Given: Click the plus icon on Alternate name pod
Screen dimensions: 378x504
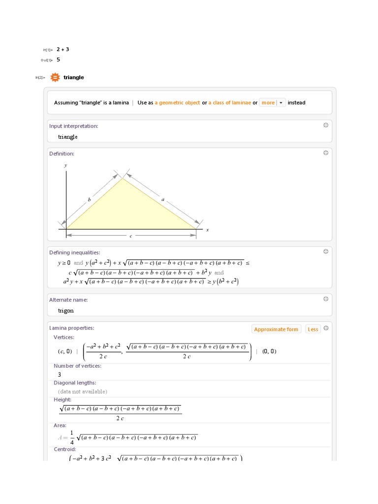Looking at the screenshot, I should [x=326, y=299].
